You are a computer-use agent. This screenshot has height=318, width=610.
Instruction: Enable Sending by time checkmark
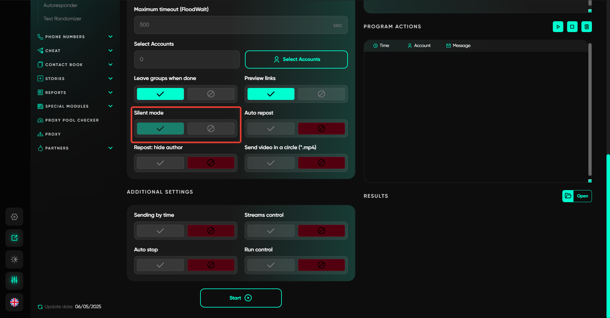tap(160, 231)
